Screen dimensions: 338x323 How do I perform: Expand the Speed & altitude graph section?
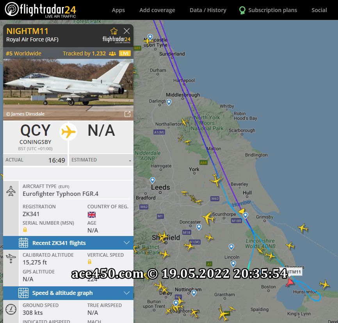pos(68,293)
